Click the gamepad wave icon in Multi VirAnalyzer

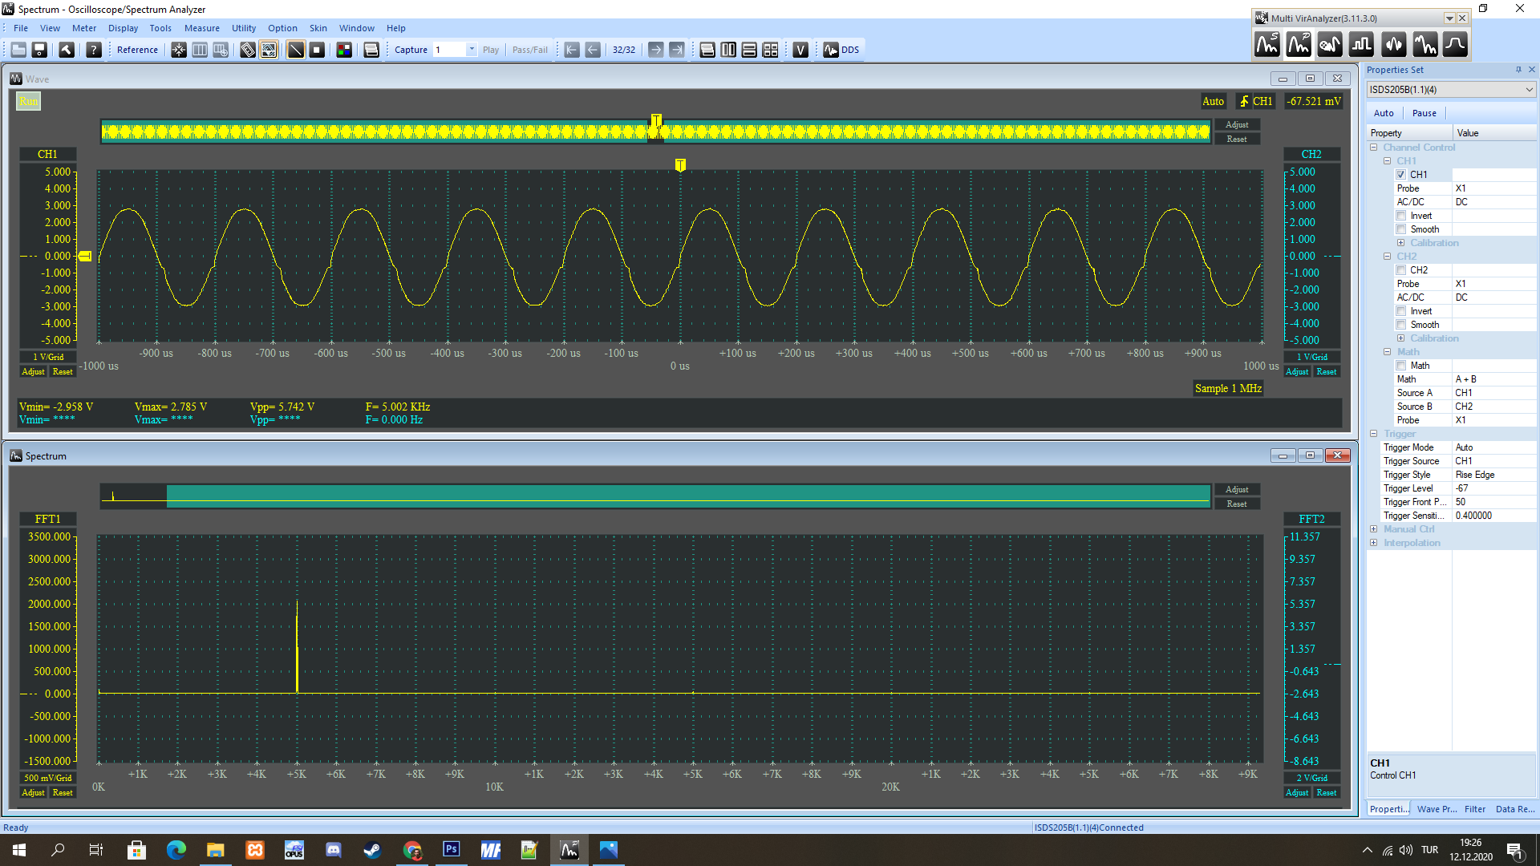(1330, 45)
